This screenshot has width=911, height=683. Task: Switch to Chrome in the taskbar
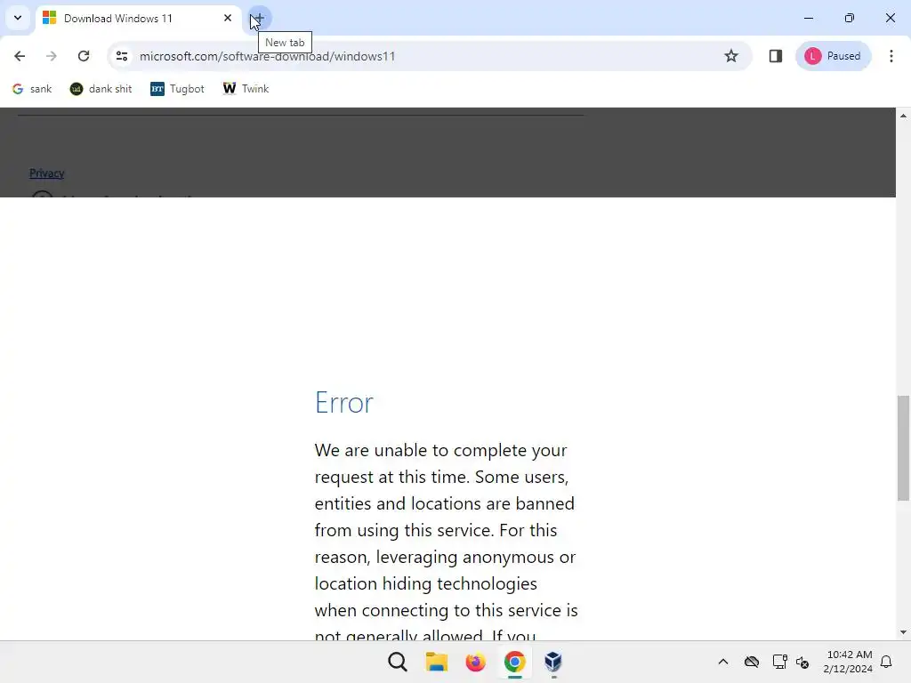(515, 662)
